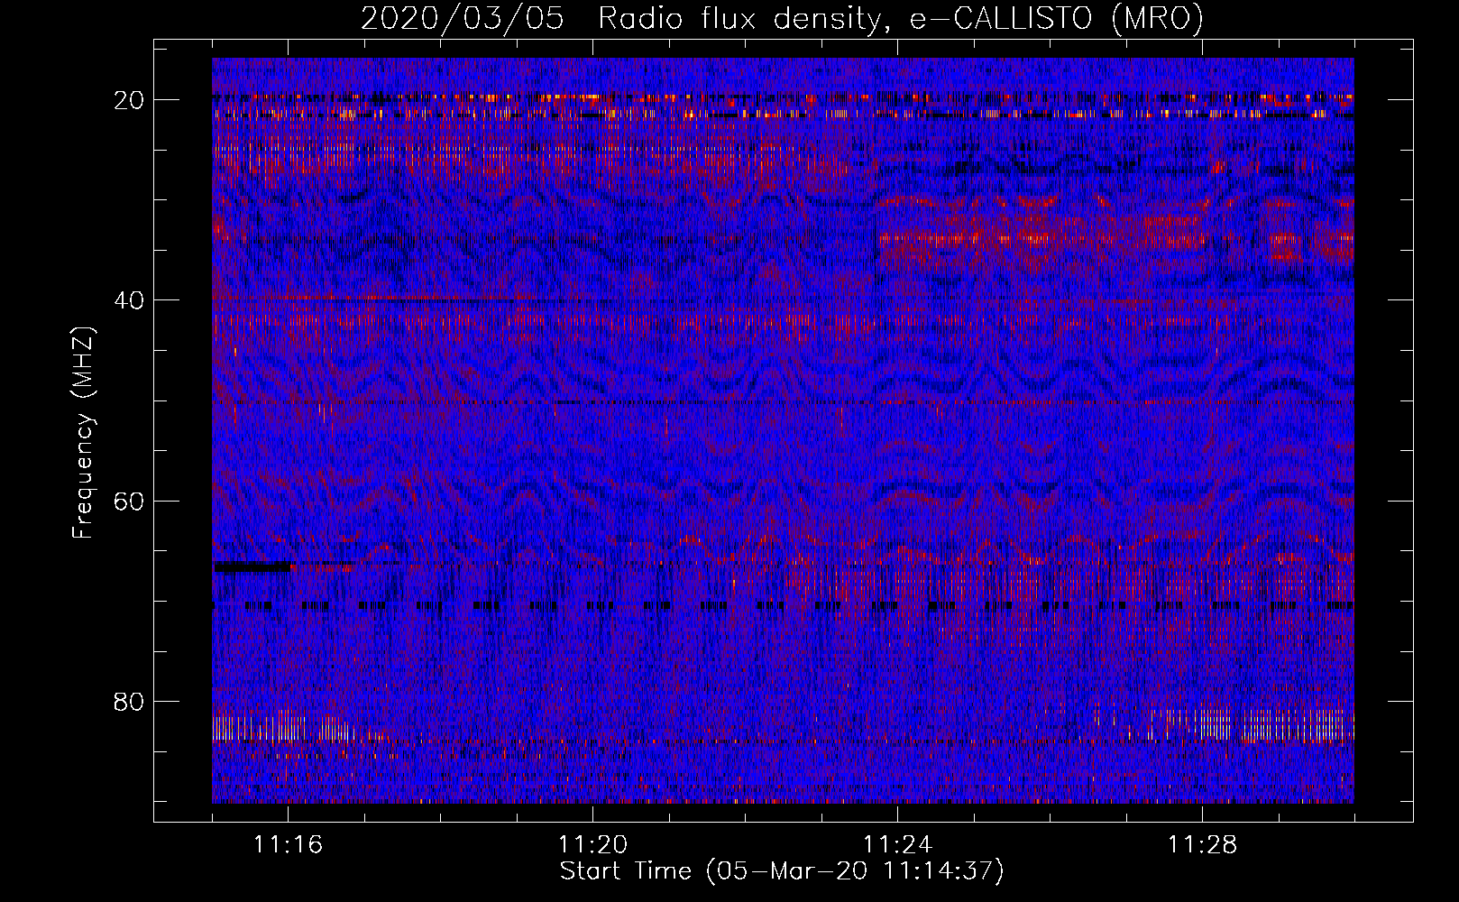Click the black data gap bar near 66 MHz
Viewport: 1459px width, 902px height.
coord(252,566)
